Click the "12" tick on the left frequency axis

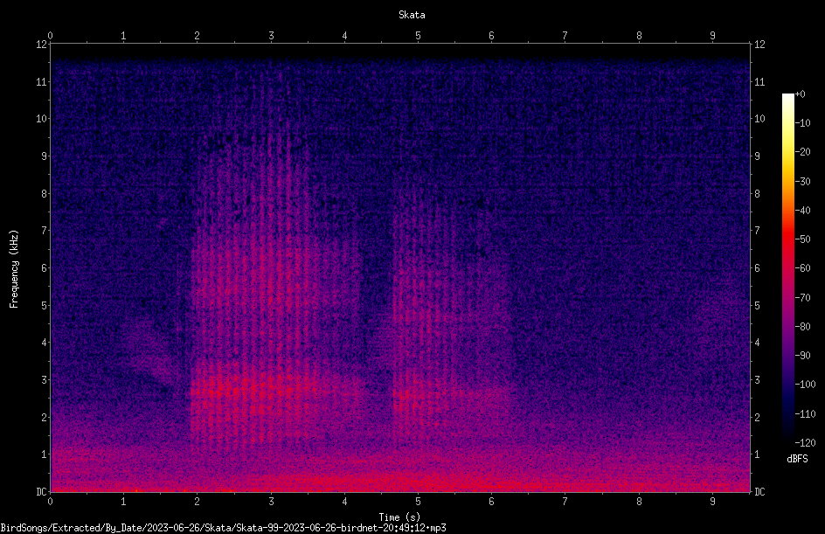pyautogui.click(x=41, y=45)
